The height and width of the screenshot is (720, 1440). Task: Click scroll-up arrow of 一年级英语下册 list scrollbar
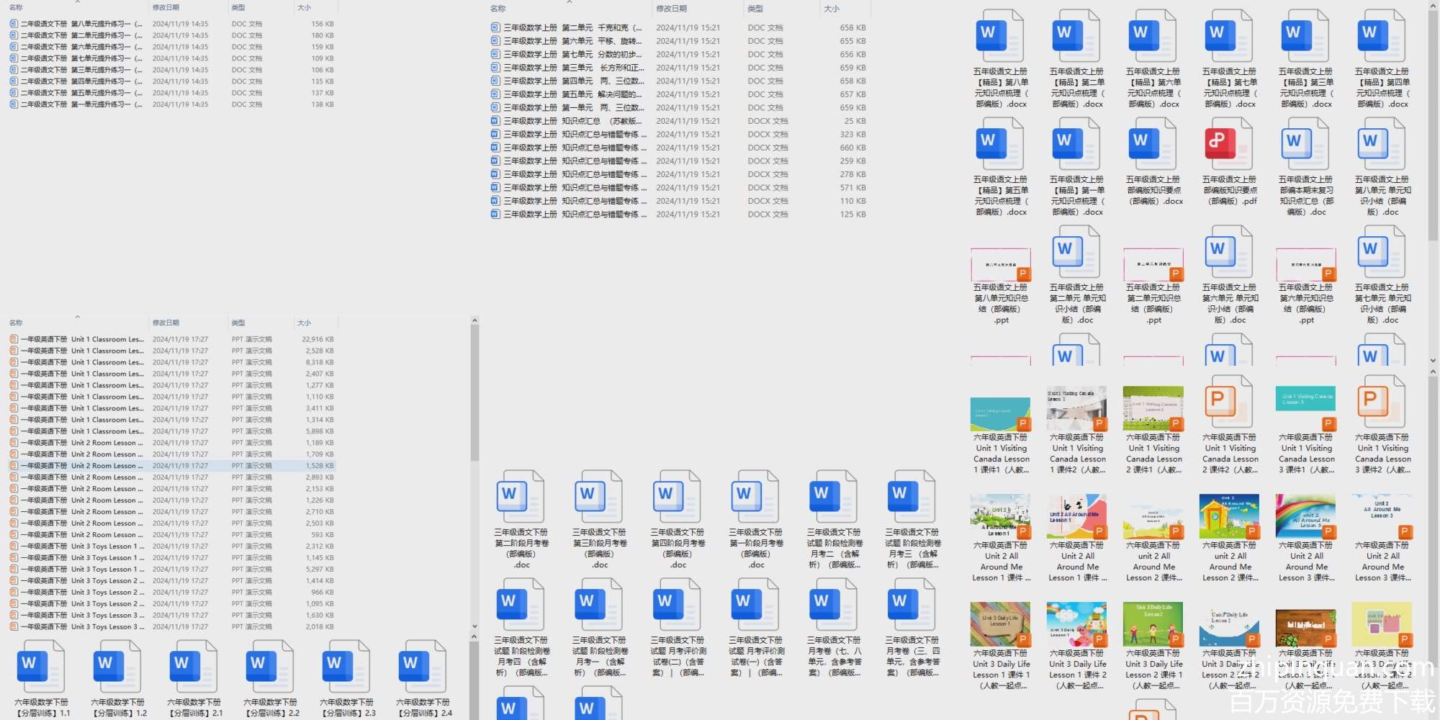pyautogui.click(x=474, y=320)
